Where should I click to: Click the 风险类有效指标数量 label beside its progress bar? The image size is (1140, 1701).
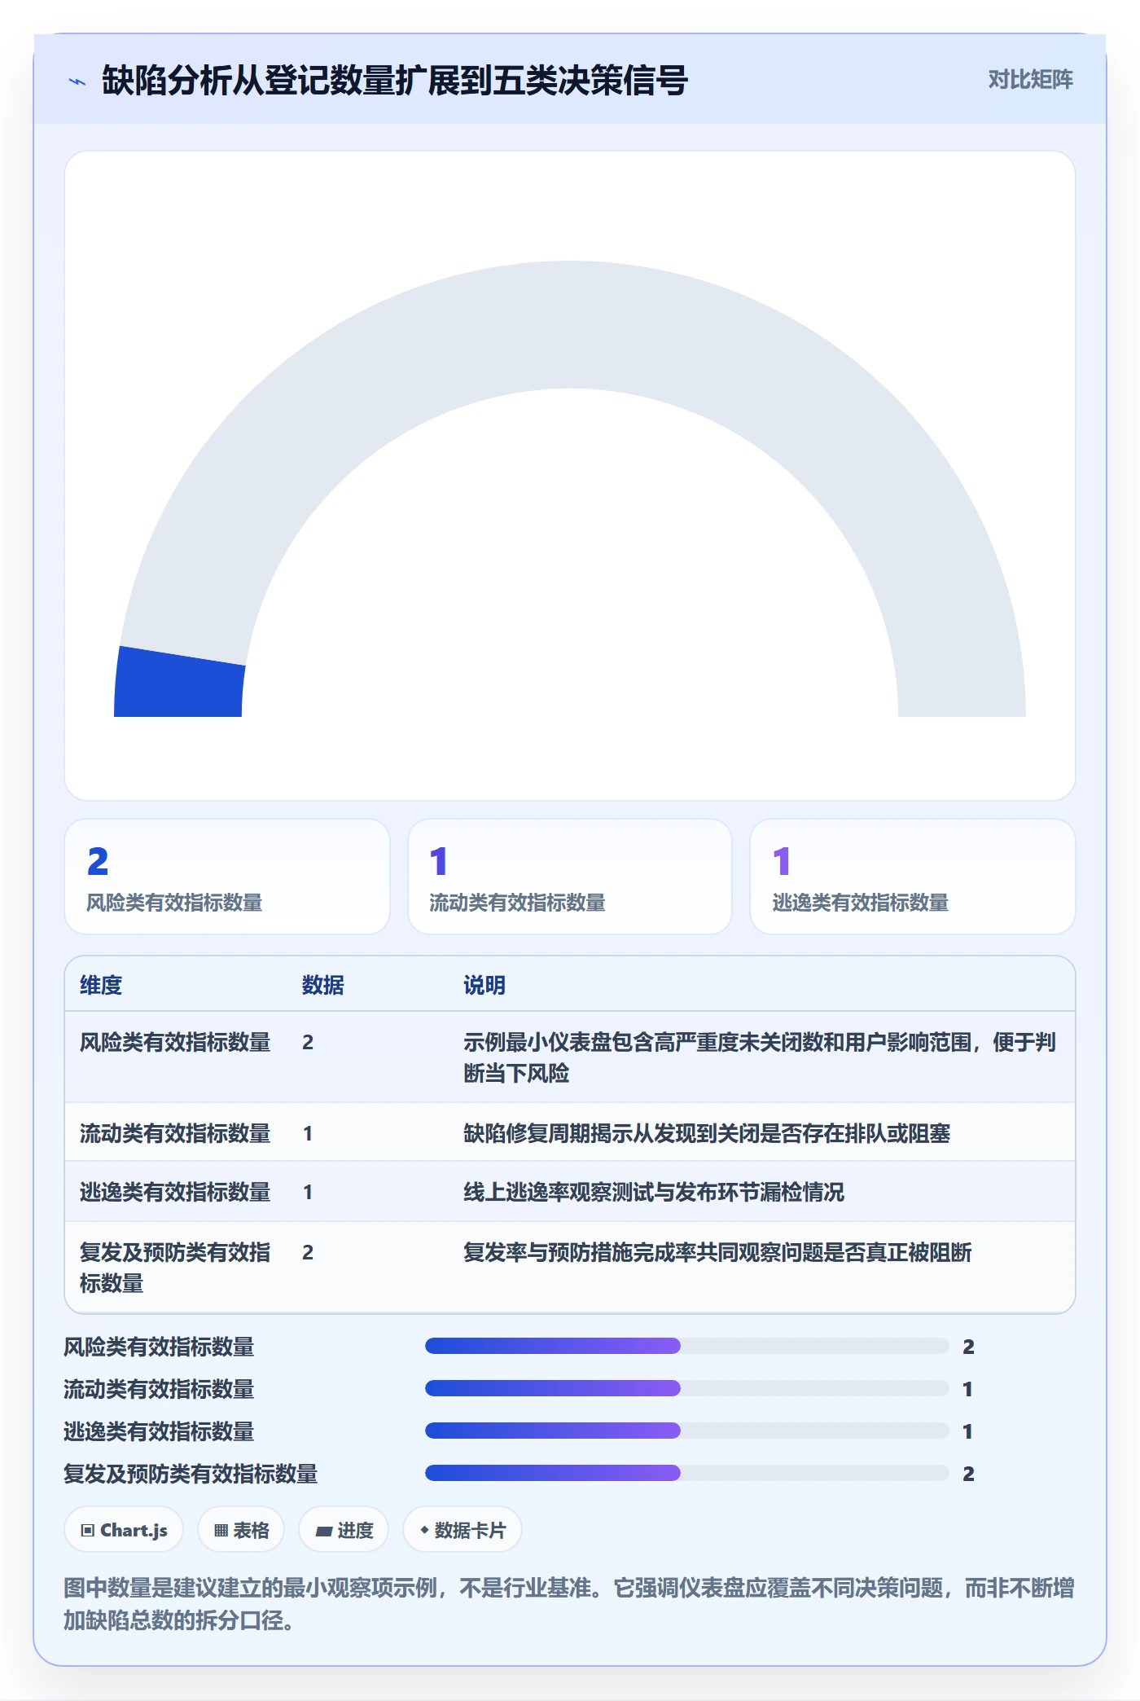click(x=159, y=1347)
